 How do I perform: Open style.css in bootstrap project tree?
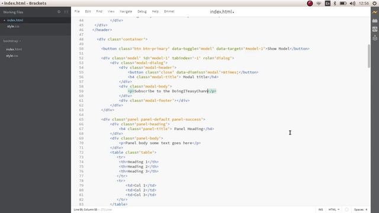pos(12,56)
